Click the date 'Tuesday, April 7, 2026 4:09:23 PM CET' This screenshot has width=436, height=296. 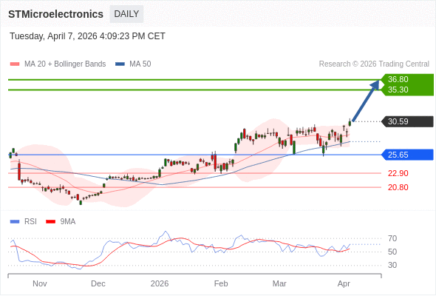87,36
